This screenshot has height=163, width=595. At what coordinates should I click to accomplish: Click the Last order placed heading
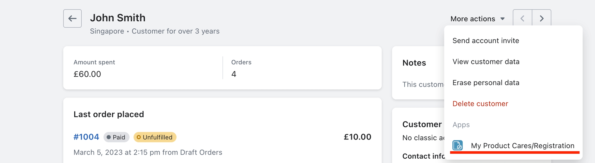(x=109, y=114)
